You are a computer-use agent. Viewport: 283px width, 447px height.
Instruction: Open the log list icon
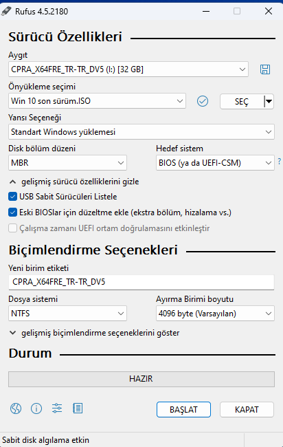[x=78, y=408]
